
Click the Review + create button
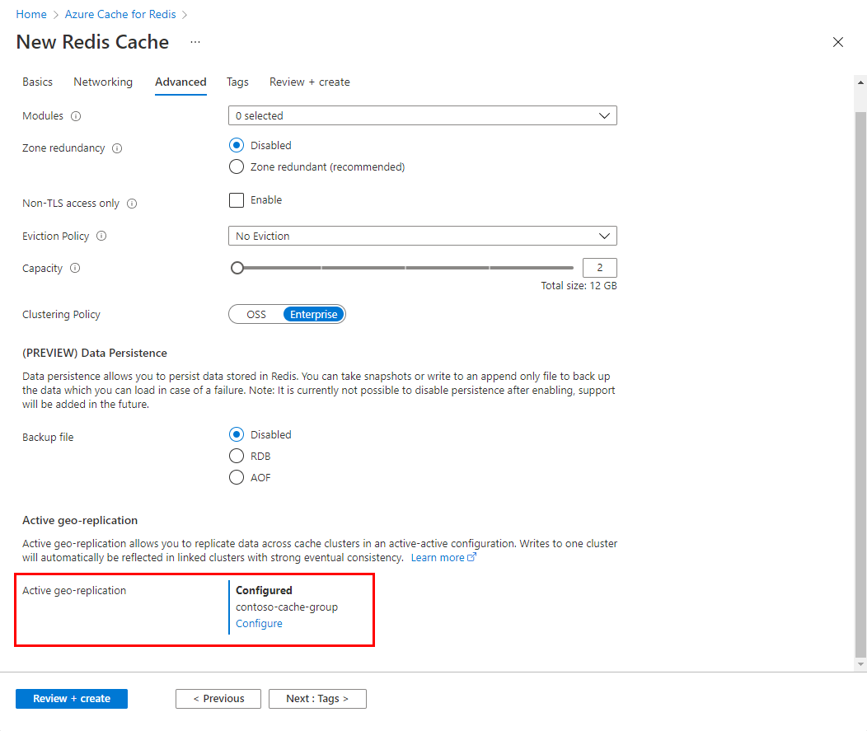pos(71,698)
